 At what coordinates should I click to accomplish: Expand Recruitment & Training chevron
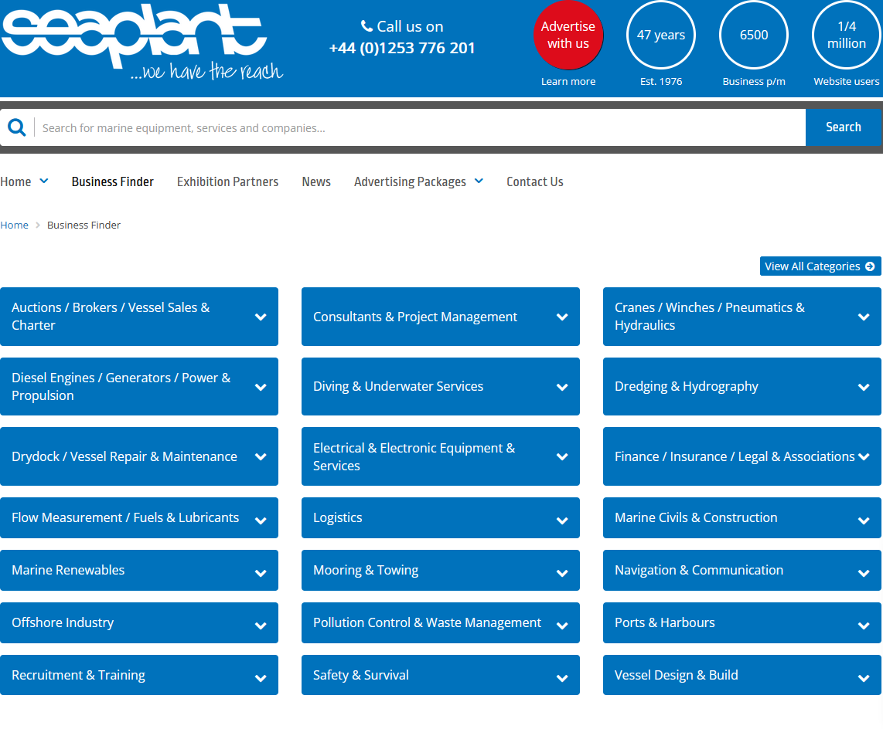[261, 678]
